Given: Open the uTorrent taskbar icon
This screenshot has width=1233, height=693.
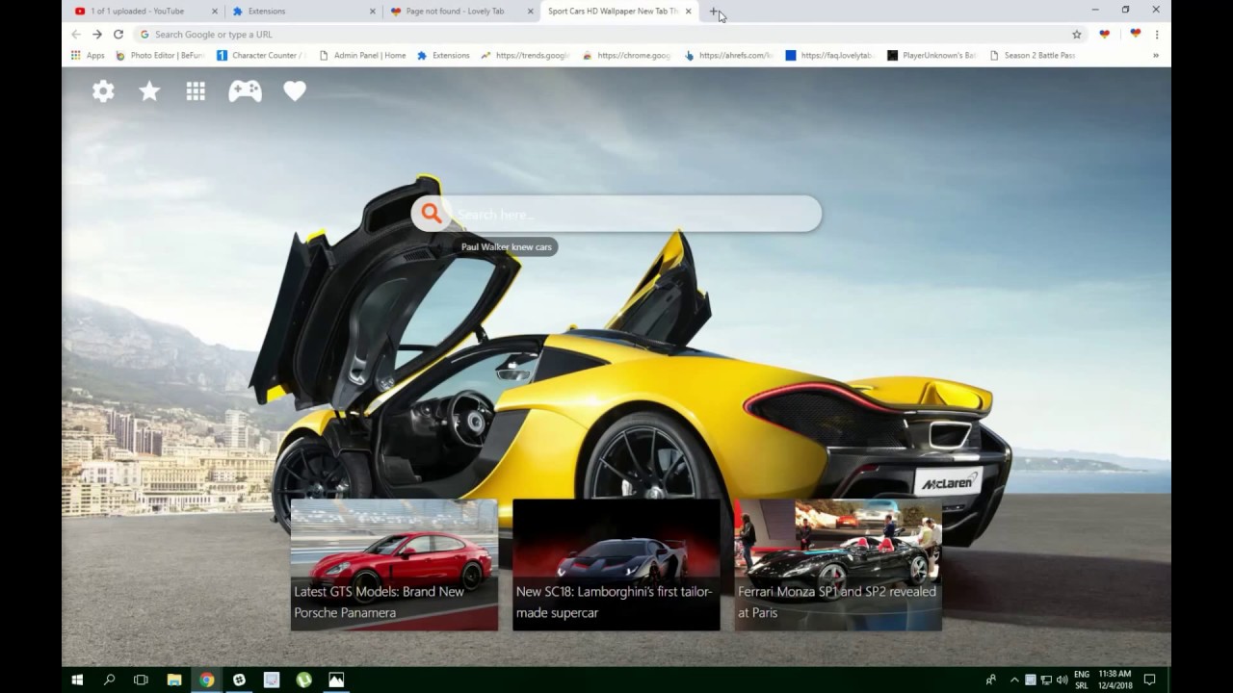Looking at the screenshot, I should [303, 680].
